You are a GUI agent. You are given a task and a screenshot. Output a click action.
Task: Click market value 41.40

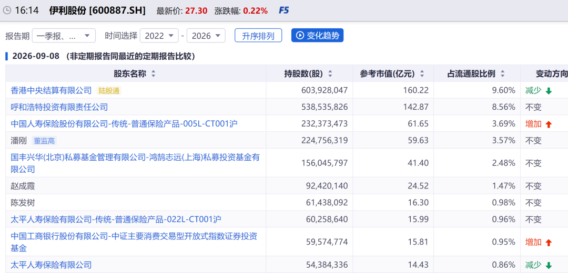[x=419, y=163]
